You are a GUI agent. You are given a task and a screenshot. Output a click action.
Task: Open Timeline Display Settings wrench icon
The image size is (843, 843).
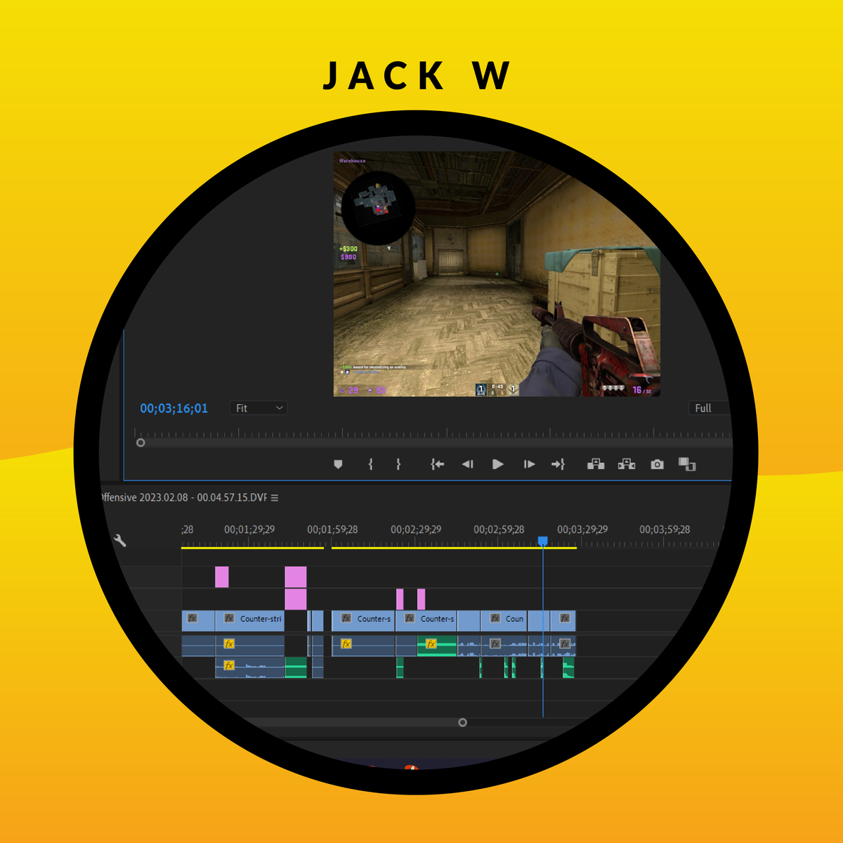(x=120, y=540)
